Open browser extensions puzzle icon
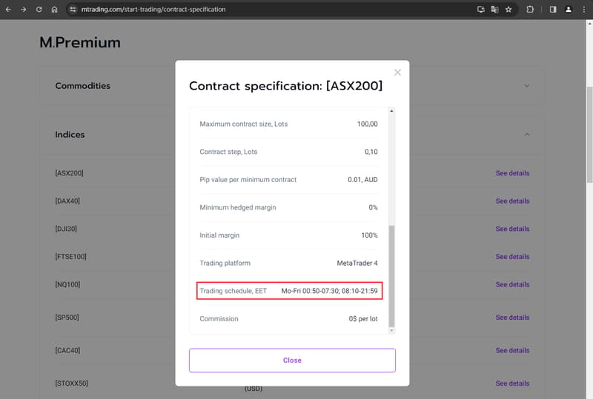The height and width of the screenshot is (399, 593). point(530,10)
